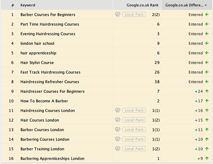Click difference value +24
213x164 pixels.
[x=199, y=91]
